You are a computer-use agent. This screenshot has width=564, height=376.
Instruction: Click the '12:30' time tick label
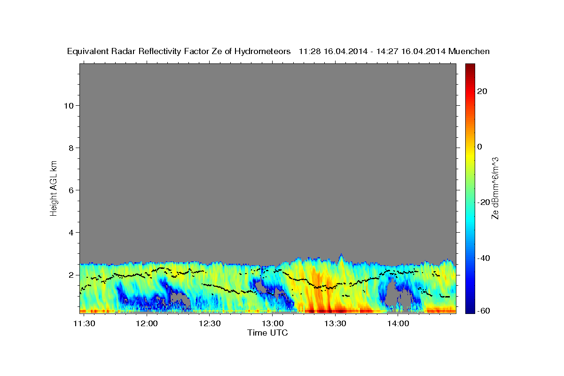[210, 323]
